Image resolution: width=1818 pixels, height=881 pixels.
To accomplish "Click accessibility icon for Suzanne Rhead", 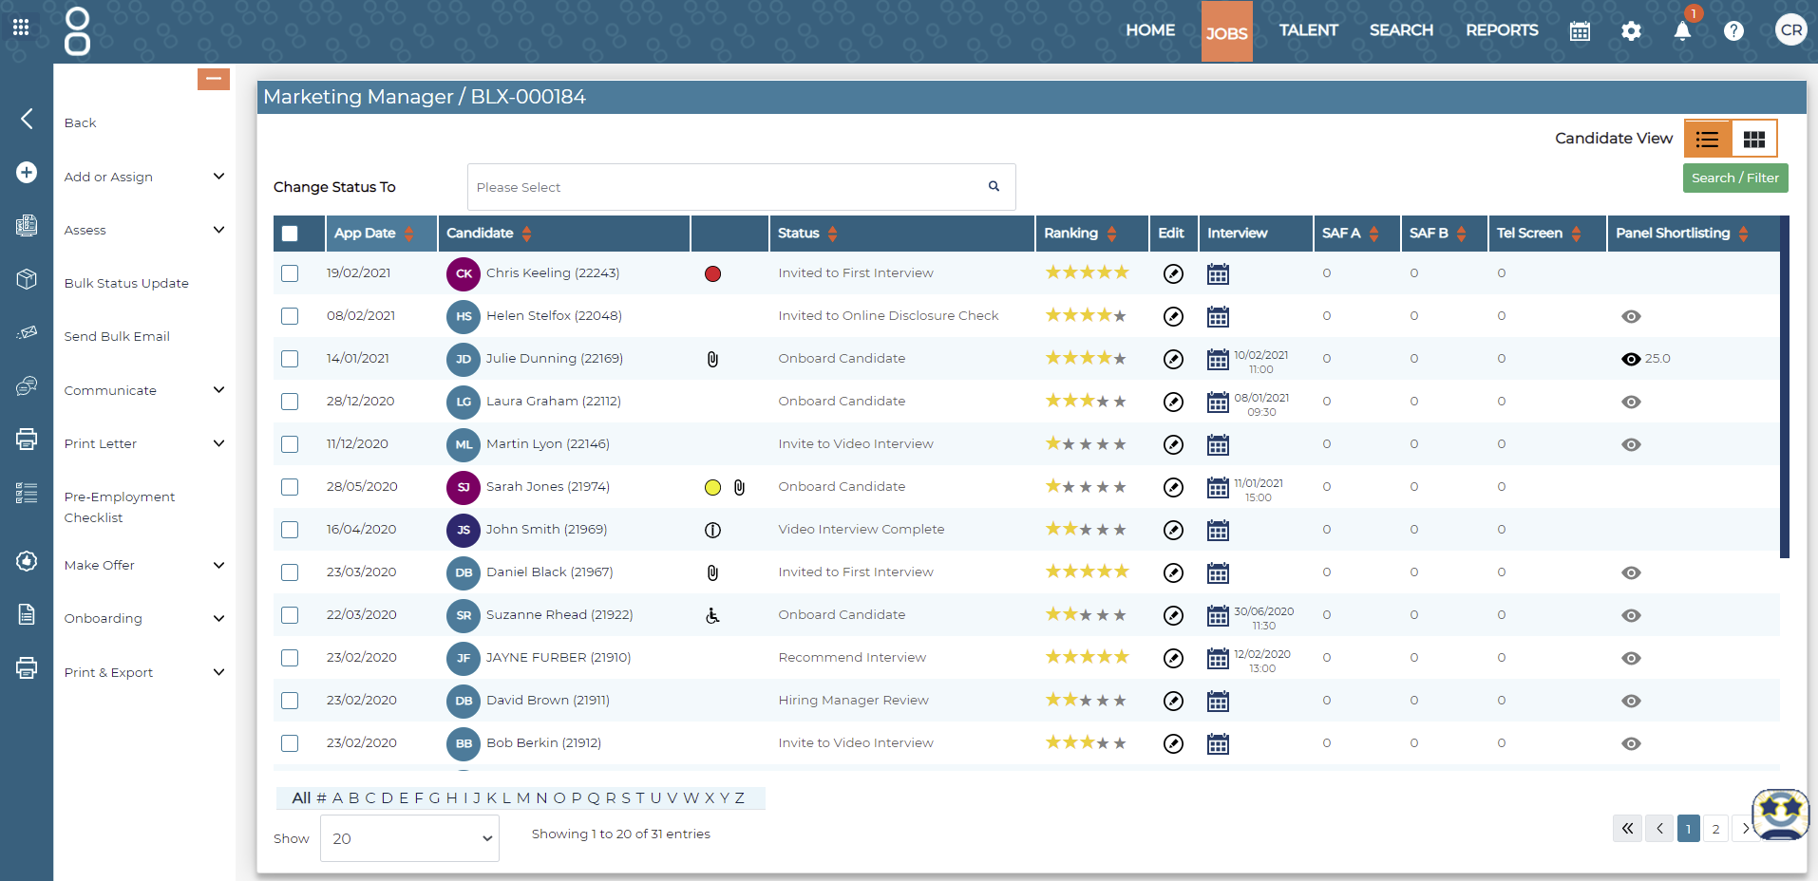I will tap(712, 615).
